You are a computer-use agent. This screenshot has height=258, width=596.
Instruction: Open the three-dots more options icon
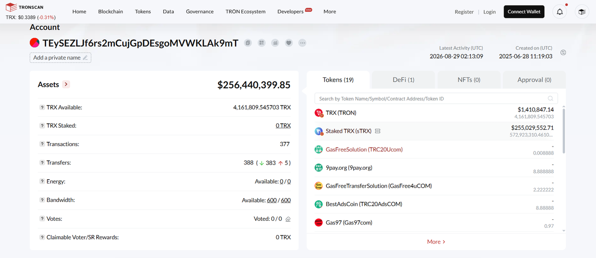pyautogui.click(x=302, y=43)
